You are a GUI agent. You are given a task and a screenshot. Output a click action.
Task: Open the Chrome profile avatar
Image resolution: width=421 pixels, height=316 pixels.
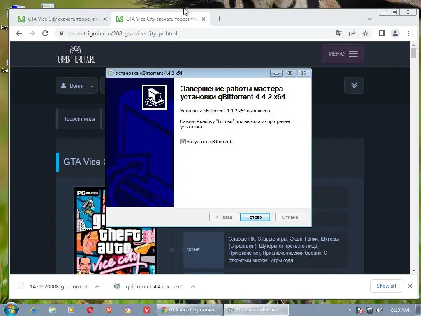[x=395, y=33]
